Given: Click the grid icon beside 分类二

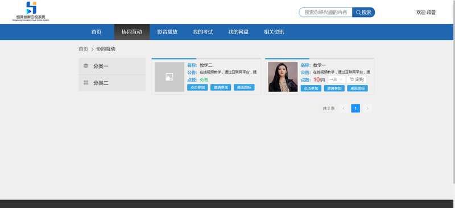Looking at the screenshot, I should click(x=86, y=83).
